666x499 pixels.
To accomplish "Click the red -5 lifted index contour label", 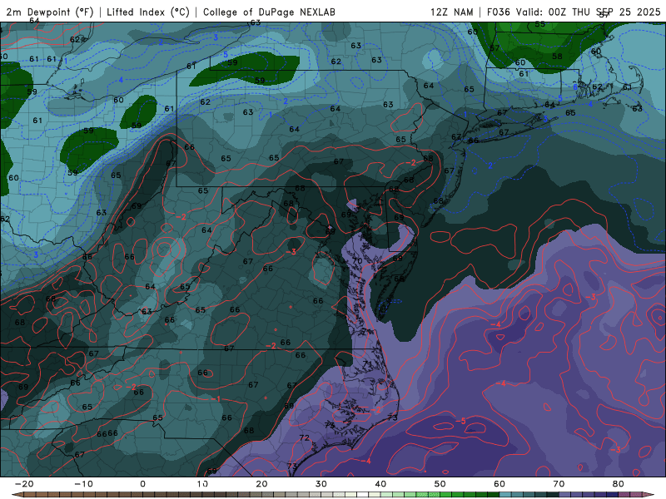I will 461,421.
